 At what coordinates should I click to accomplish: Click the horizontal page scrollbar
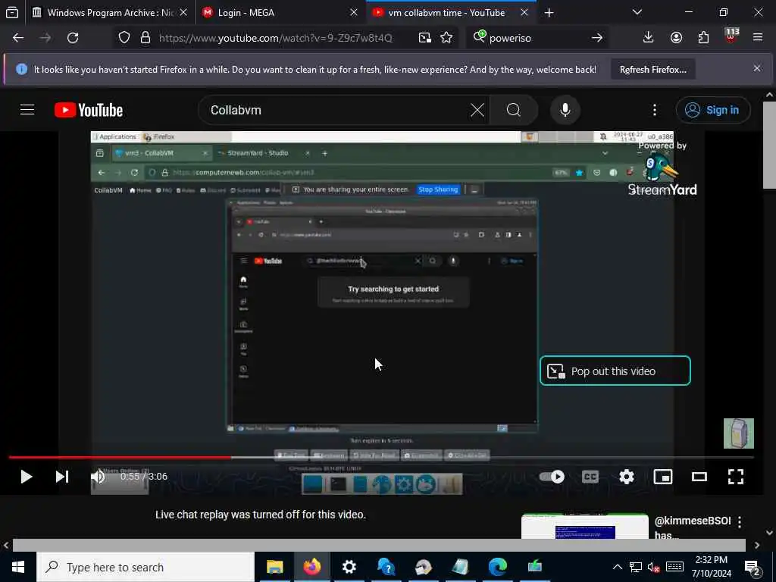pos(379,545)
